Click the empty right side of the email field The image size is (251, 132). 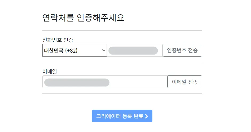pos(139,82)
